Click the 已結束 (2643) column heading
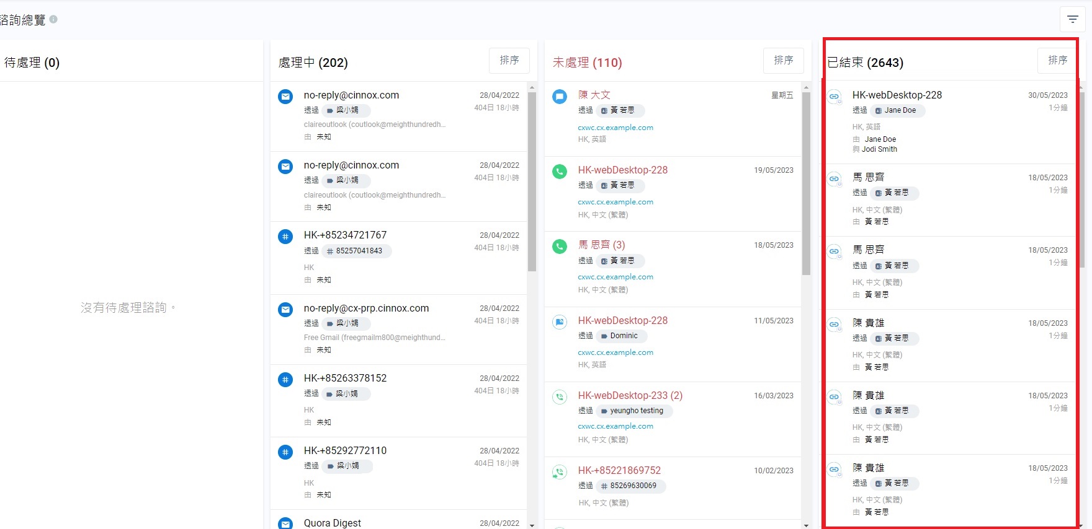The width and height of the screenshot is (1092, 529). coord(865,63)
